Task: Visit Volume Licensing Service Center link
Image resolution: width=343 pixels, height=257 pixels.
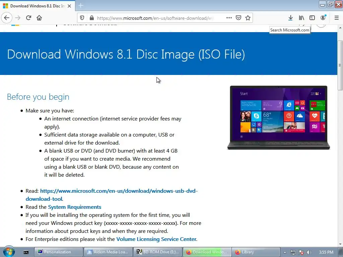Action: pyautogui.click(x=156, y=239)
